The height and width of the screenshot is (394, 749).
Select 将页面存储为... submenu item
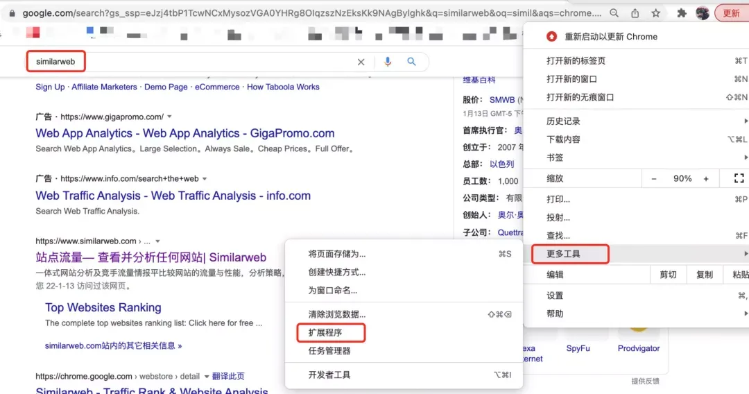coord(404,254)
